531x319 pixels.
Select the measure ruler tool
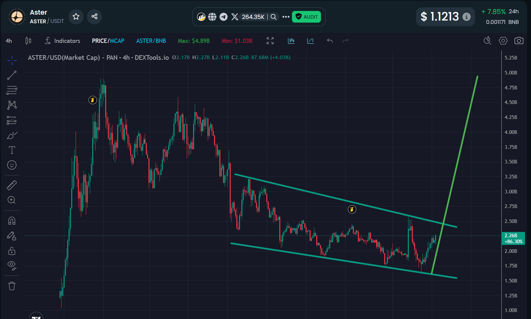[x=12, y=185]
